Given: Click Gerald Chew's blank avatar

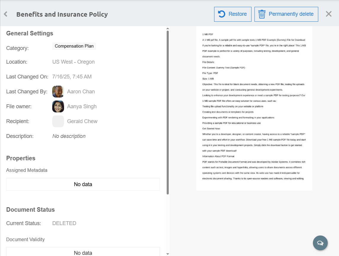Looking at the screenshot, I should (x=58, y=121).
